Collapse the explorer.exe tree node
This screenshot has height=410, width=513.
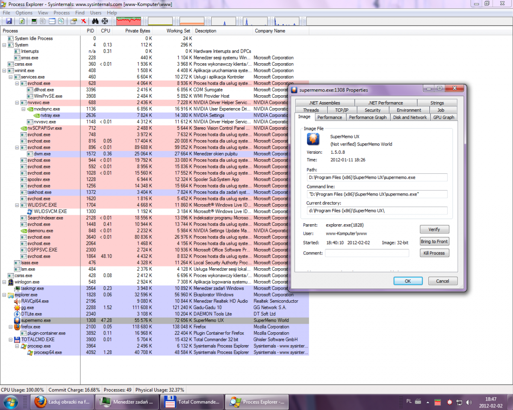click(x=4, y=295)
